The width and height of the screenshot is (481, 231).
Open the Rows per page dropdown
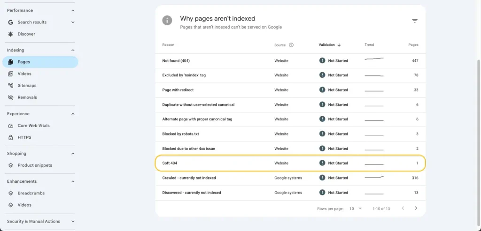coord(356,209)
